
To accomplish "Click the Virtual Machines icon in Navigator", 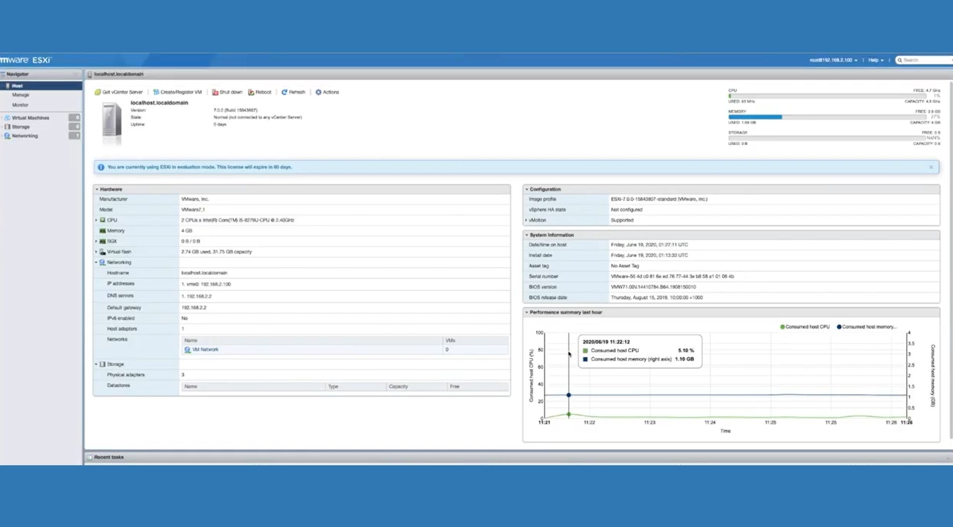I will click(x=7, y=118).
